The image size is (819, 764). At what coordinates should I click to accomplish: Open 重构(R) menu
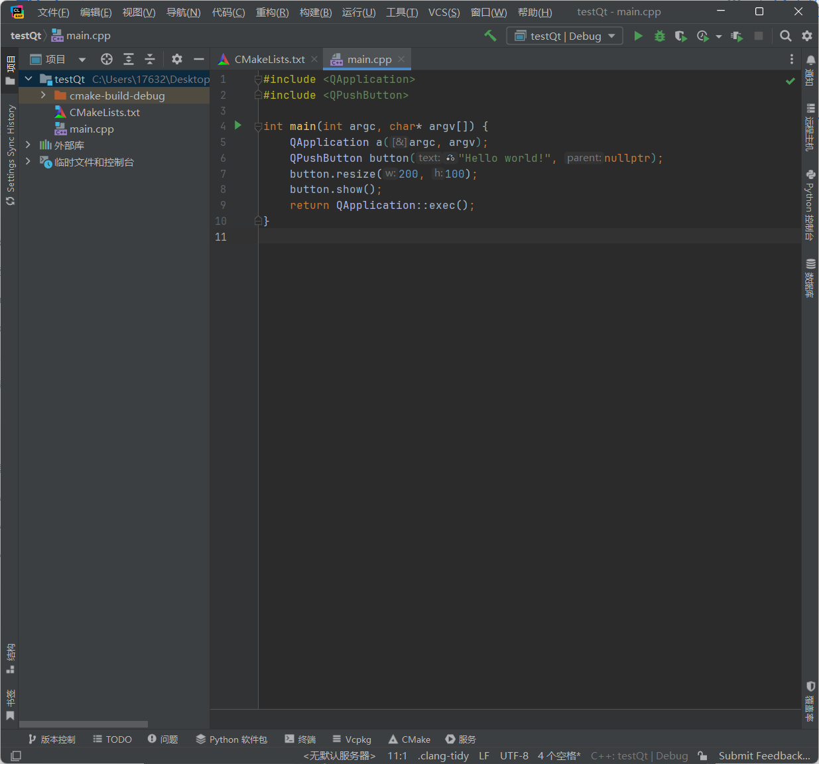coord(272,13)
